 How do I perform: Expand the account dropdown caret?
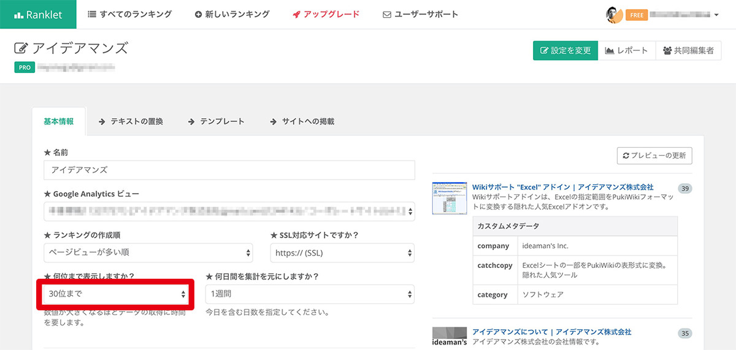(716, 15)
